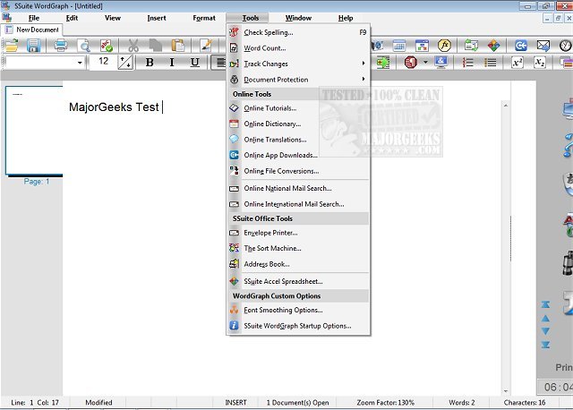Click the Paste clipboard icon

pyautogui.click(x=178, y=46)
